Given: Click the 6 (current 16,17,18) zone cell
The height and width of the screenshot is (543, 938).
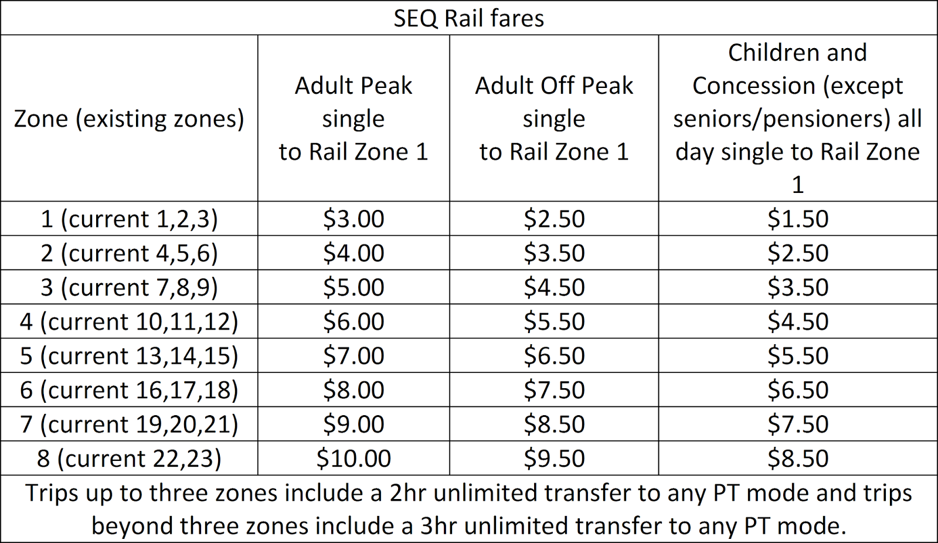Looking at the screenshot, I should (x=129, y=390).
